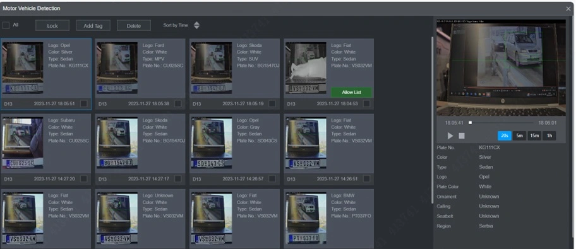The width and height of the screenshot is (576, 249).
Task: Select the checkbox for the 14:26:57 record
Action: 272,178
